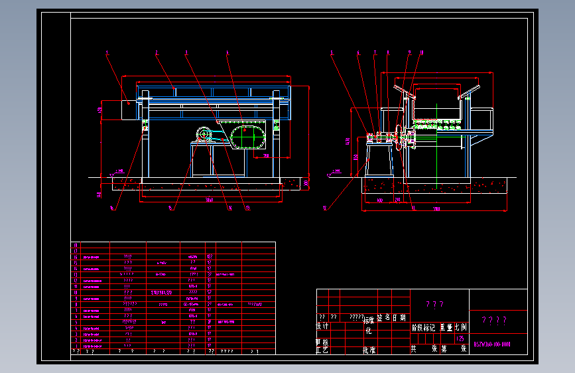Click the 重量 label in the title block
Viewport: 575px width, 373px height.
pyautogui.click(x=446, y=327)
